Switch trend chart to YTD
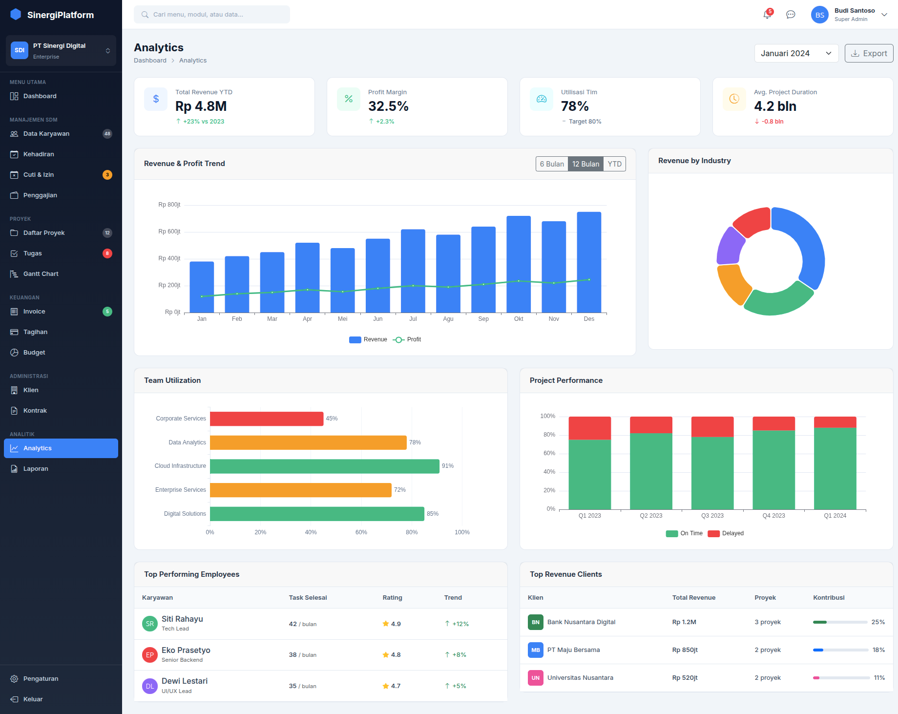 pos(614,164)
